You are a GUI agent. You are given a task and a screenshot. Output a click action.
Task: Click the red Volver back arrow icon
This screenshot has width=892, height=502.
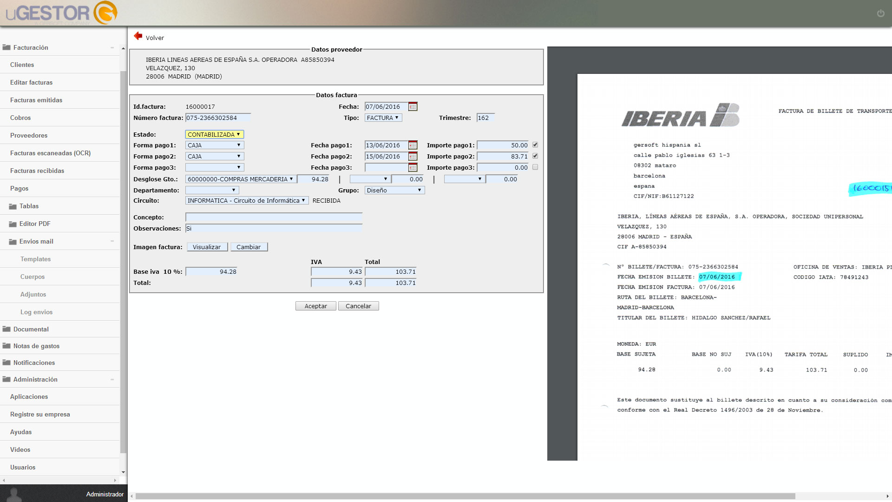[x=138, y=36]
